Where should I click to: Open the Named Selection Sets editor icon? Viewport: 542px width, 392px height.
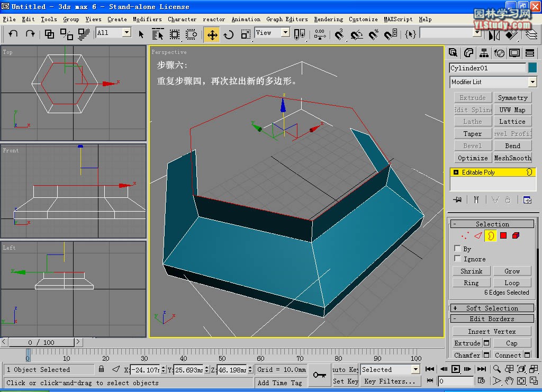pyautogui.click(x=410, y=34)
